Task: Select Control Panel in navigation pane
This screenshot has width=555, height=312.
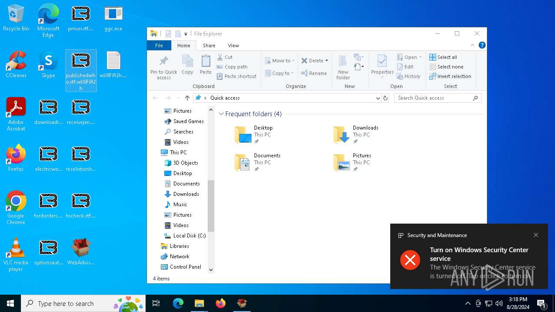Action: click(181, 267)
